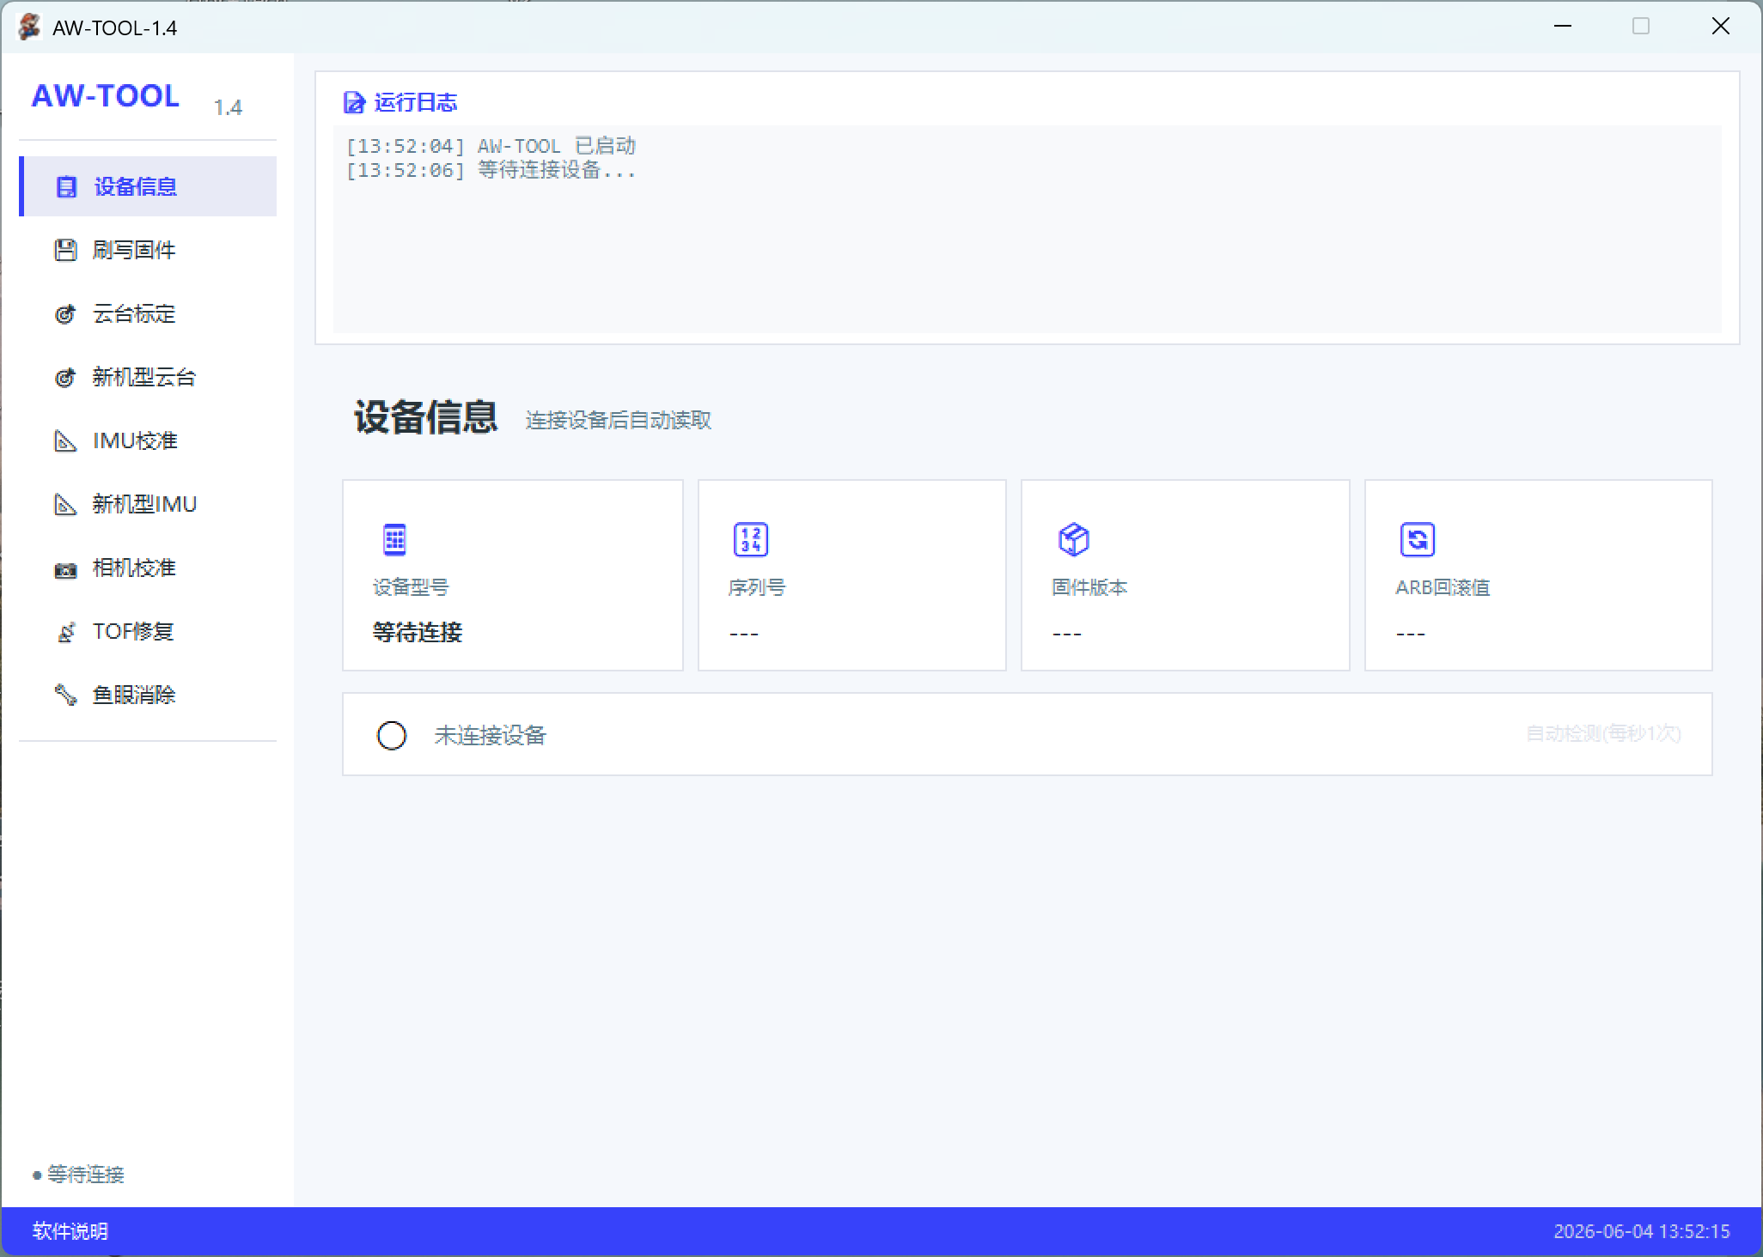1763x1257 pixels.
Task: Click the 序列号 number icon
Action: click(x=751, y=540)
